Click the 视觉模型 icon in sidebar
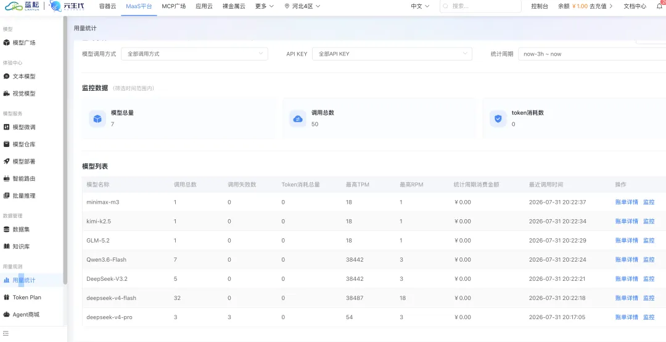The height and width of the screenshot is (342, 666). 6,94
